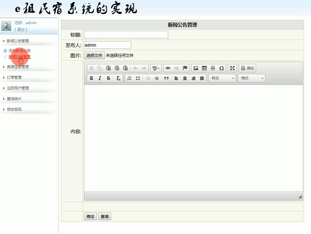This screenshot has width=311, height=234.
Task: Click the 重填 reset button
Action: point(105,216)
